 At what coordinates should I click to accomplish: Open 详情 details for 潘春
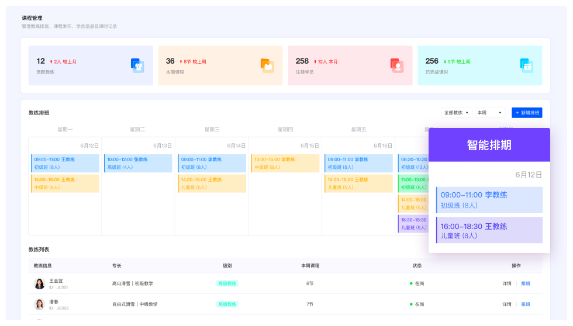tap(506, 304)
